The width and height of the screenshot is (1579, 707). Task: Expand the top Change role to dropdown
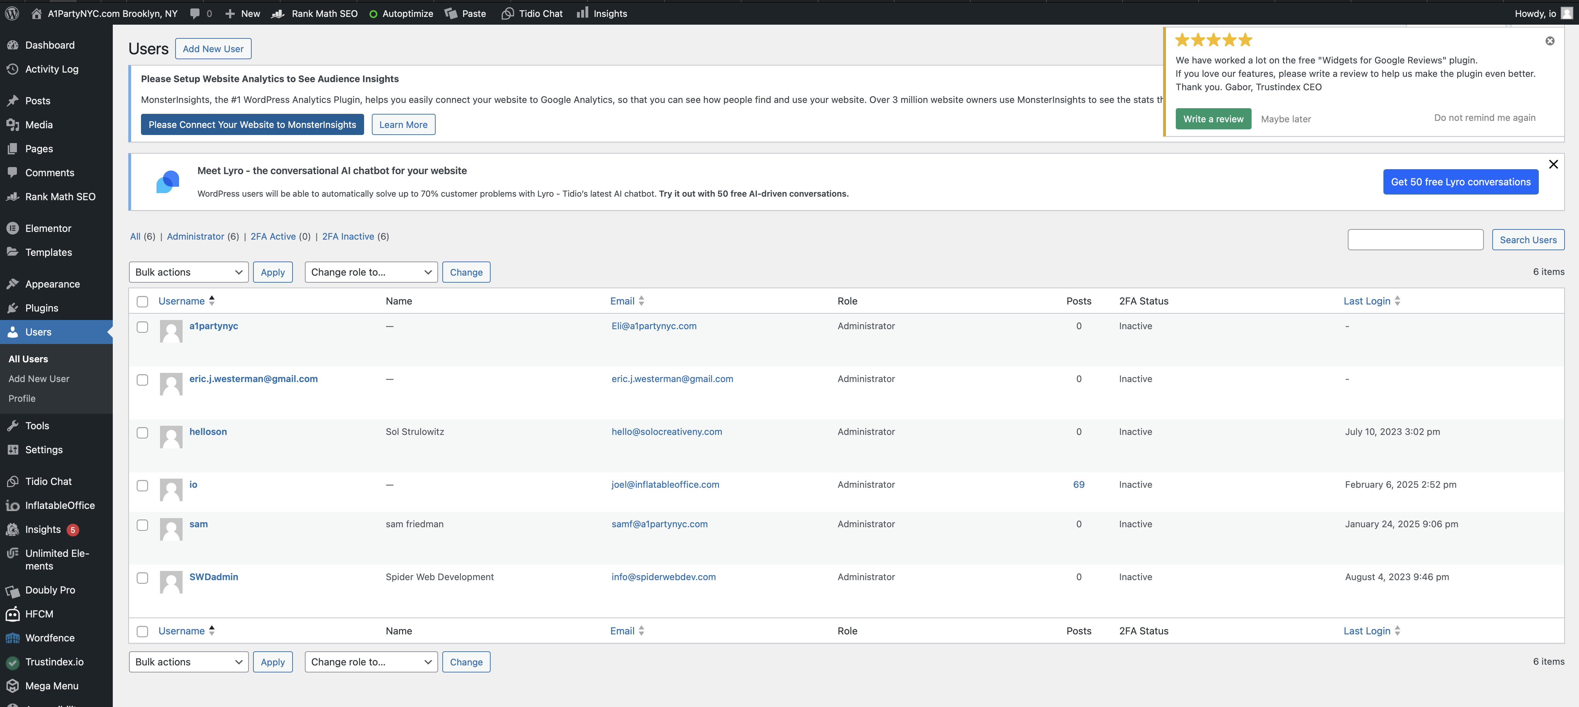coord(371,272)
